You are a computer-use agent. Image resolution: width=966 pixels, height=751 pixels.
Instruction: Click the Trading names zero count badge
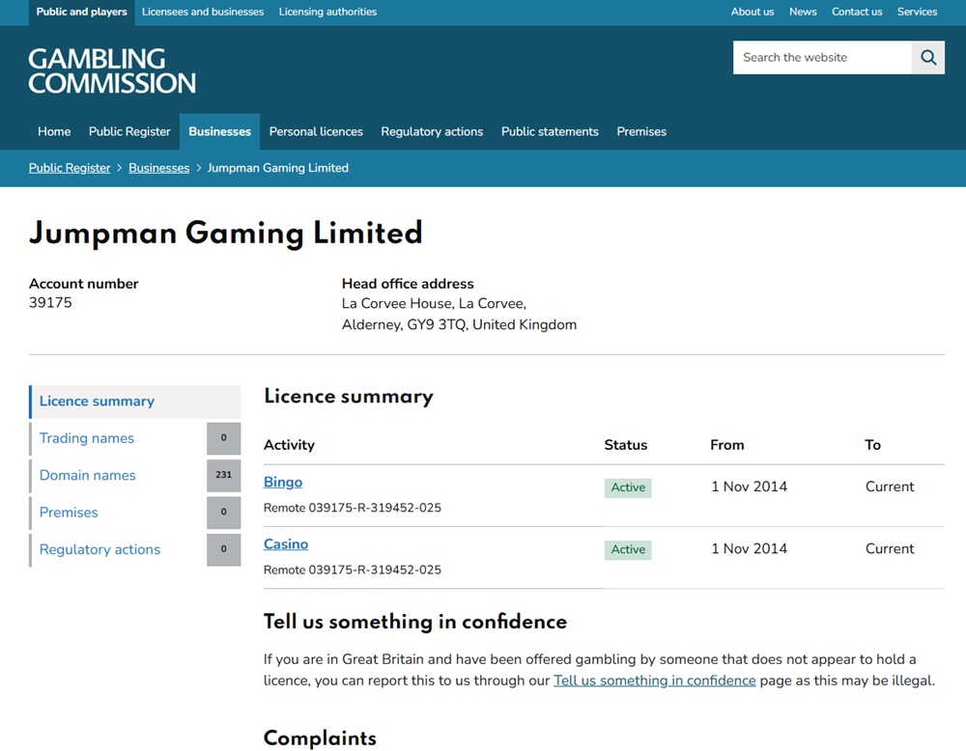click(x=224, y=438)
